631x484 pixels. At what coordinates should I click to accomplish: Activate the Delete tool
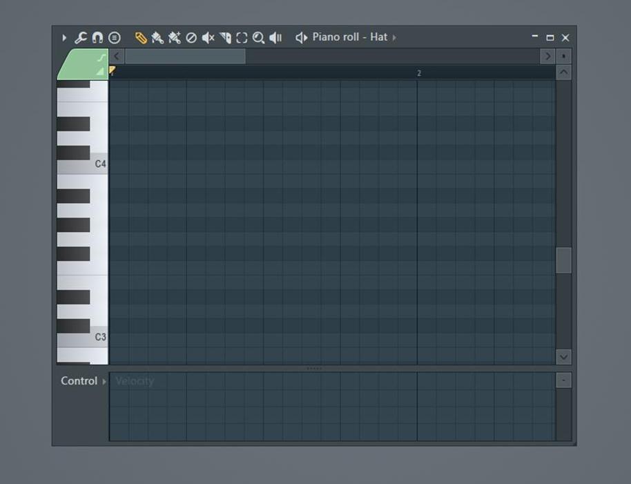[191, 38]
